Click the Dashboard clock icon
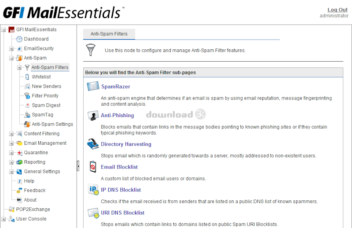This screenshot has width=352, height=228. (x=19, y=39)
